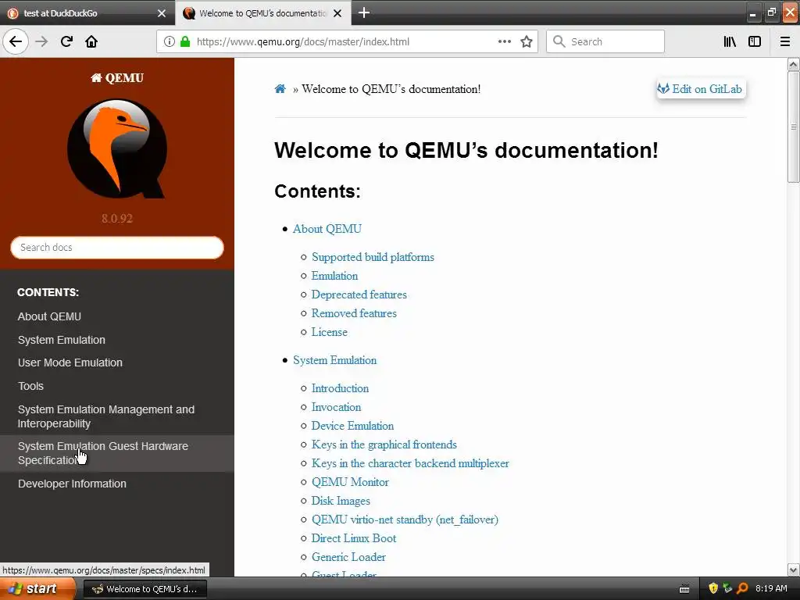Open the Windows Start menu

[x=37, y=588]
